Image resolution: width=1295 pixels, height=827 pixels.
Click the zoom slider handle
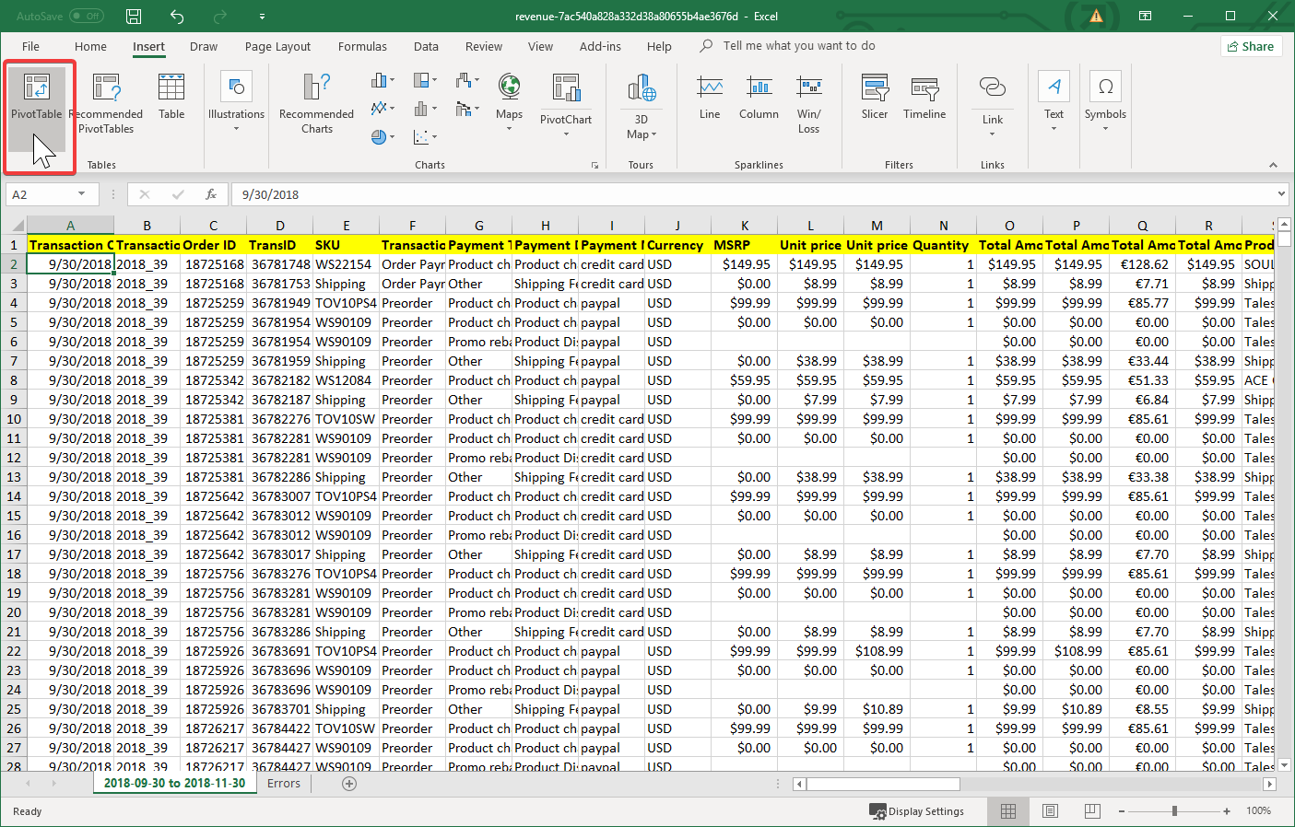tap(1174, 811)
